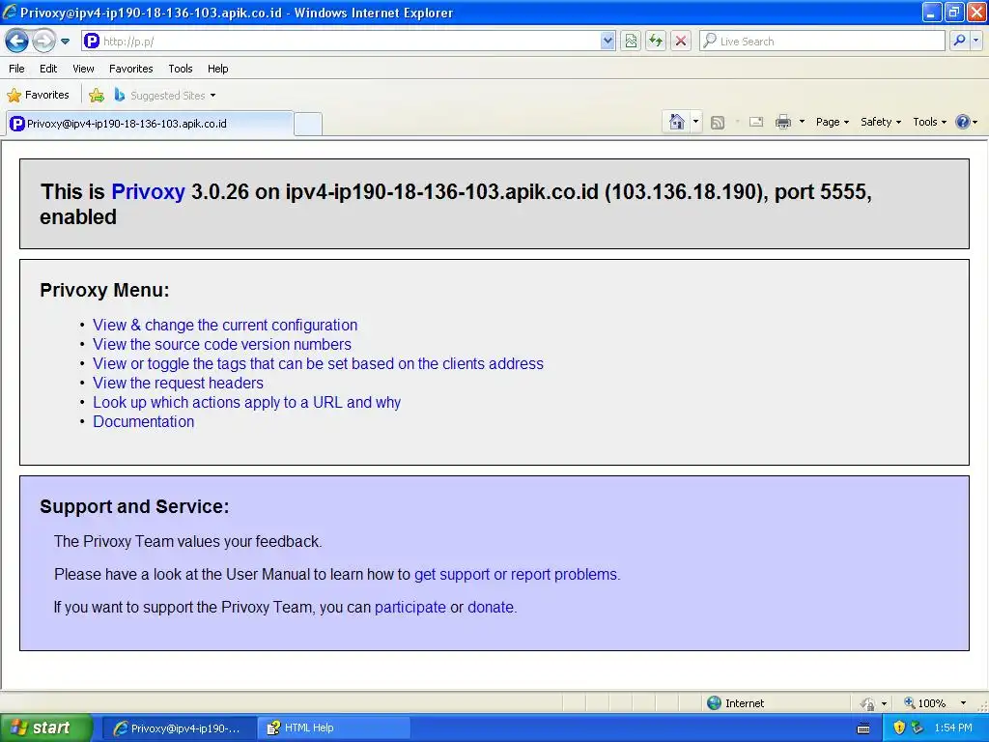Click the Internet Explorer title bar icon
This screenshot has width=989, height=742.
(x=10, y=12)
